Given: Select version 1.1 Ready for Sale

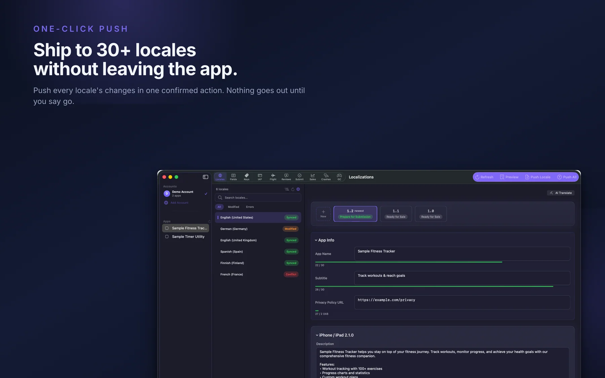Looking at the screenshot, I should tap(396, 214).
